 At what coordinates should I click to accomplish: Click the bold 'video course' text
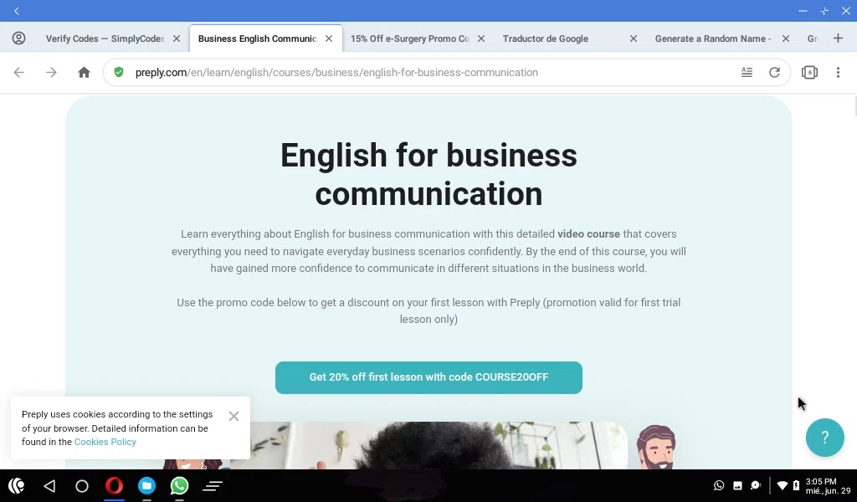[588, 233]
